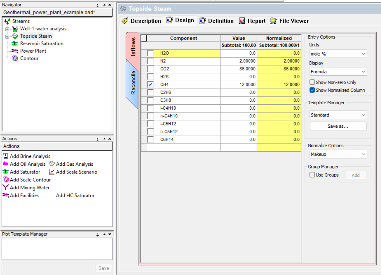
Task: Disable Show Normalized Column
Action: coord(312,90)
